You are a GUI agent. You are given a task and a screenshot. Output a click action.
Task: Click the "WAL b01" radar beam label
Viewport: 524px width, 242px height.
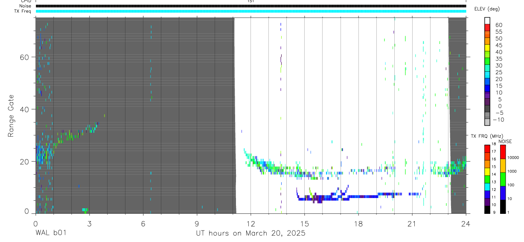50,233
